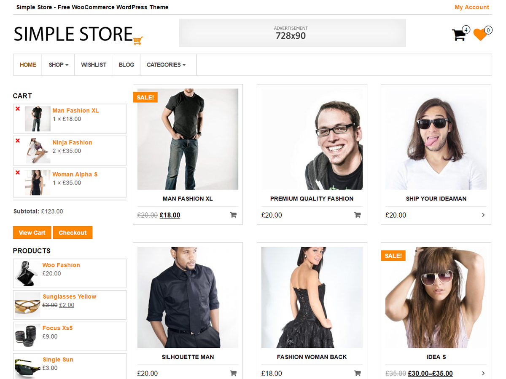Click the Checkout button
The width and height of the screenshot is (506, 379).
click(73, 232)
